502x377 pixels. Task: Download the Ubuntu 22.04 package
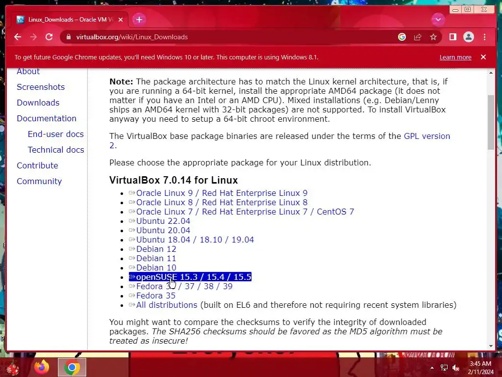163,221
